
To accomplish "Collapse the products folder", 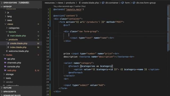I will pyautogui.click(x=13, y=40).
